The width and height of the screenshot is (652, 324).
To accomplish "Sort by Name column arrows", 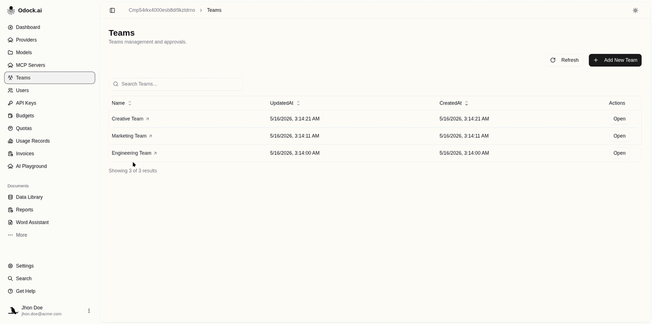I will 129,103.
